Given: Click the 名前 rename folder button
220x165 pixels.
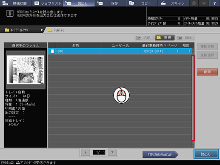Looking at the screenshot, I should click(x=144, y=38).
